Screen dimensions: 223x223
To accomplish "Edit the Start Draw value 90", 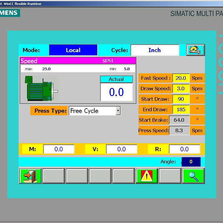I will pos(181,99).
